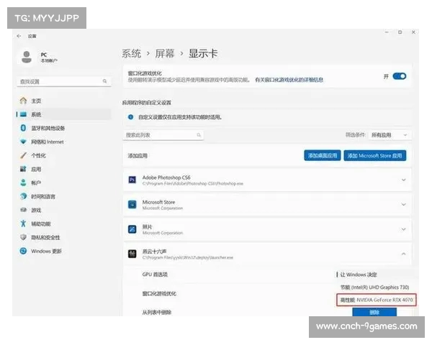Open 应用 in the sidebar

64,169
